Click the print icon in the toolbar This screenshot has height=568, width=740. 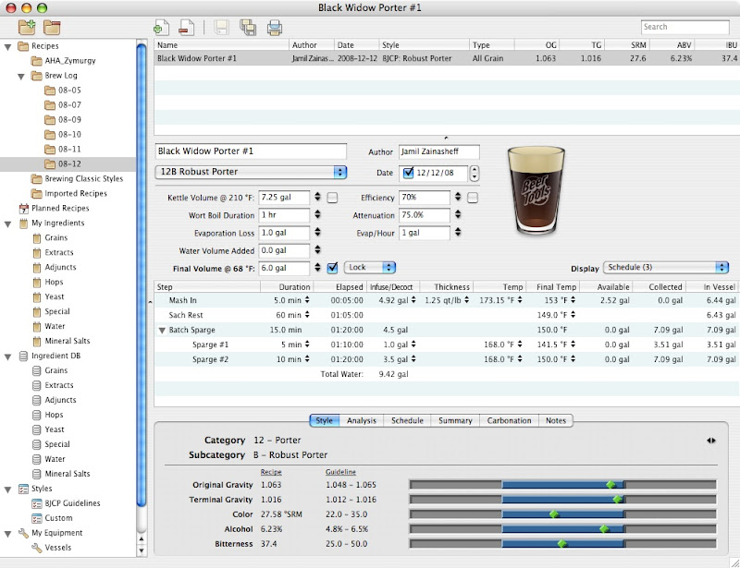click(275, 27)
